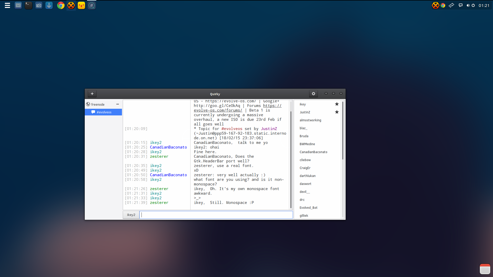
Task: Open the volume control tray icon
Action: pyautogui.click(x=468, y=5)
